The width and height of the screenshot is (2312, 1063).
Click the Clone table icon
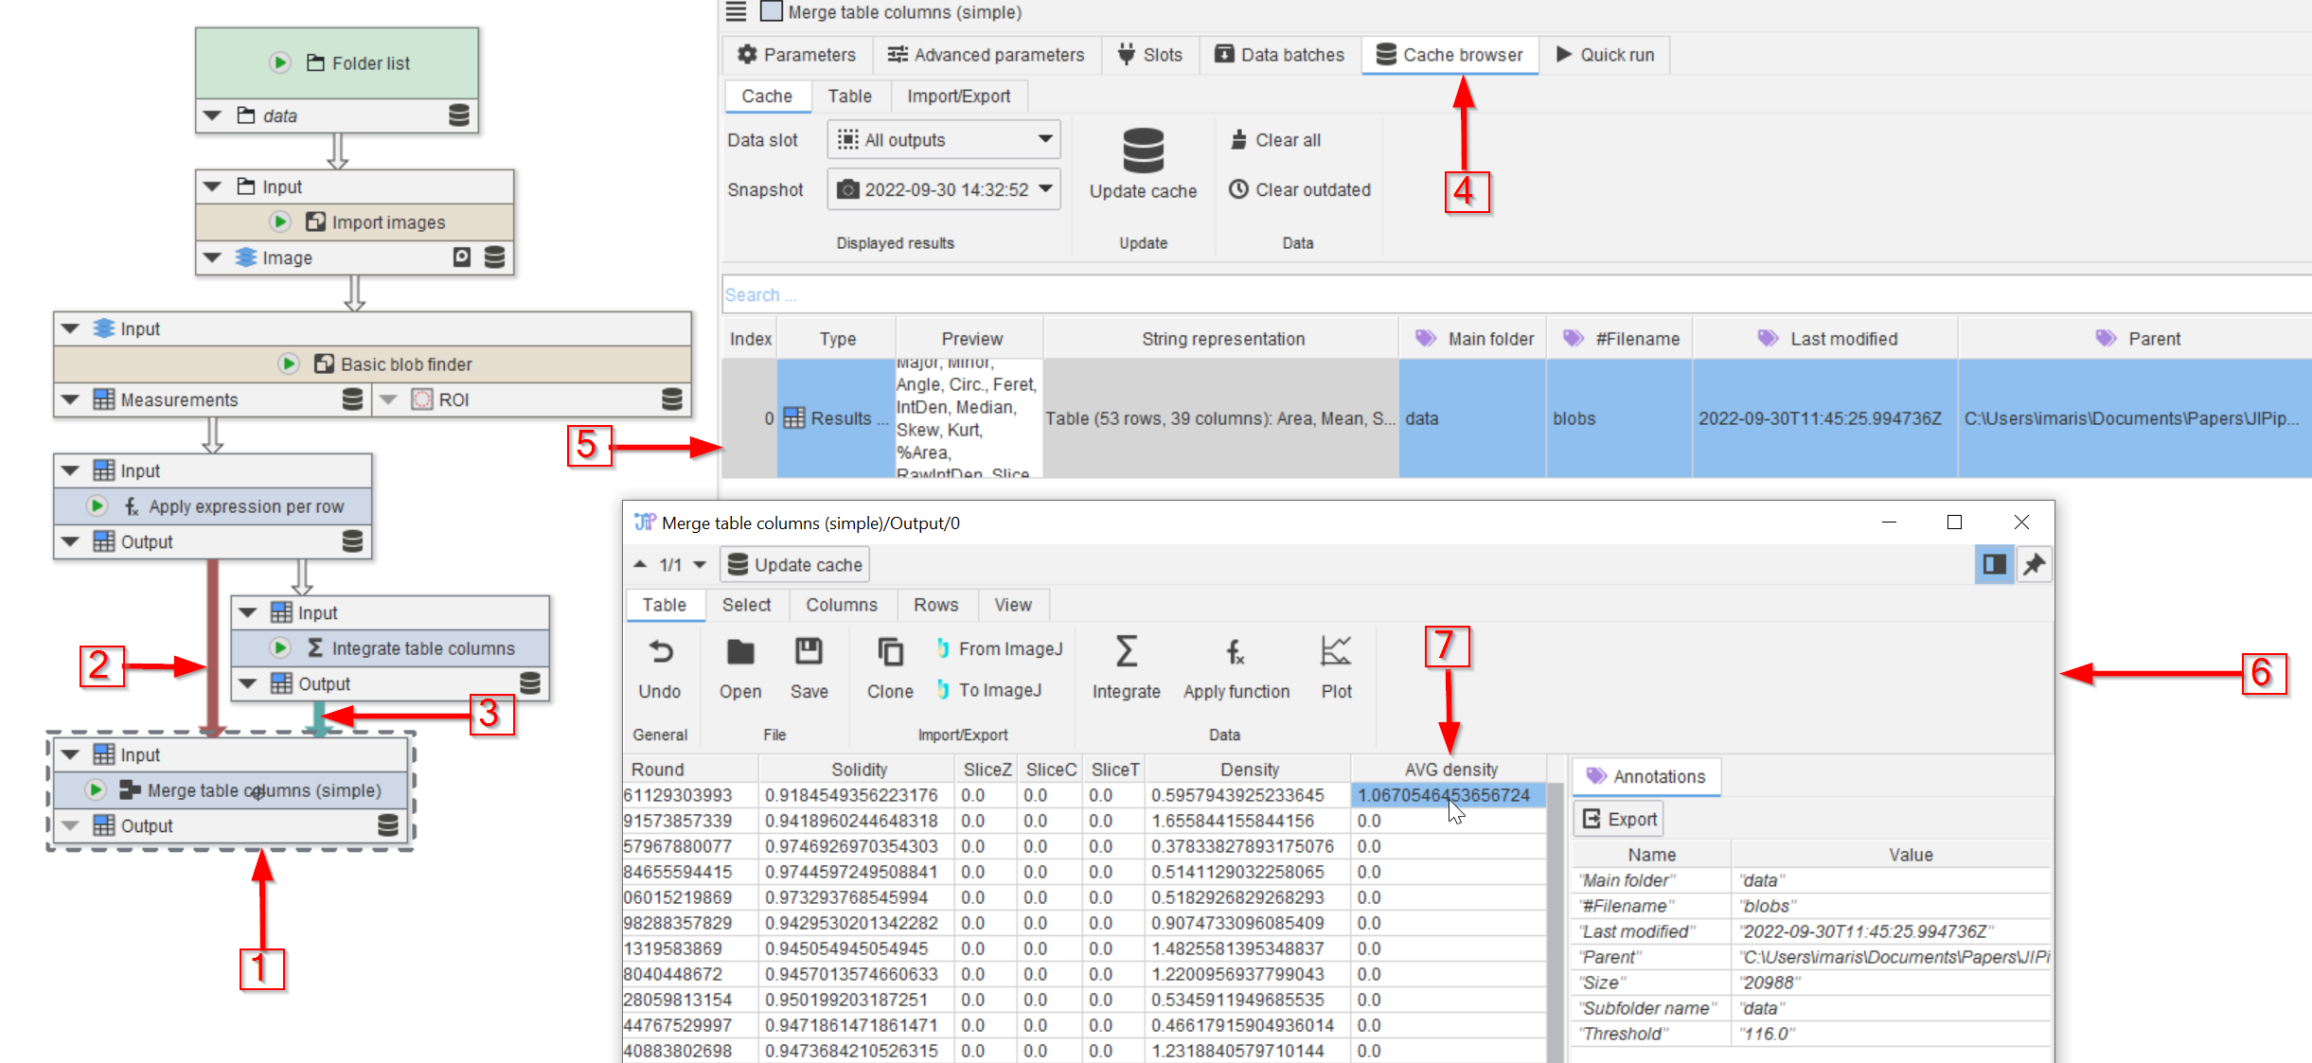pyautogui.click(x=890, y=651)
